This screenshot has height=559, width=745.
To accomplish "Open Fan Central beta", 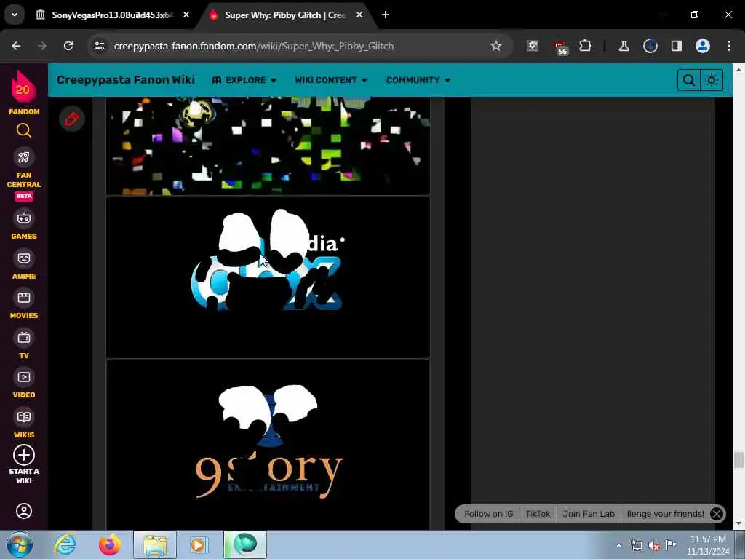I will [24, 174].
